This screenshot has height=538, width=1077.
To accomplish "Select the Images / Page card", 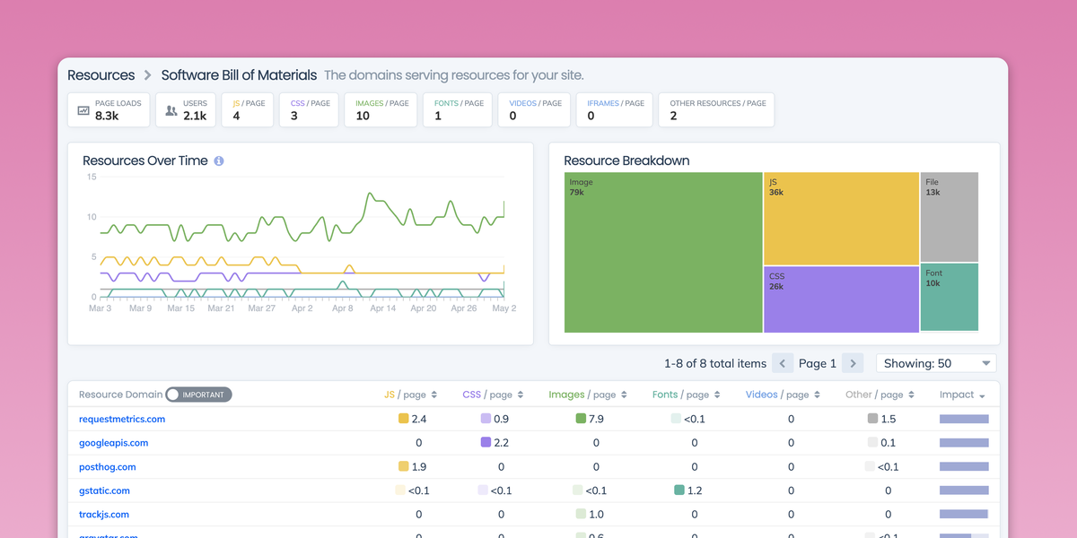I will (381, 110).
